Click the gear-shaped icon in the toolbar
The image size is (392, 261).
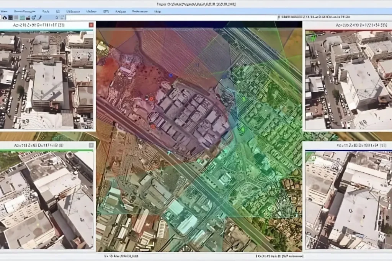point(33,17)
